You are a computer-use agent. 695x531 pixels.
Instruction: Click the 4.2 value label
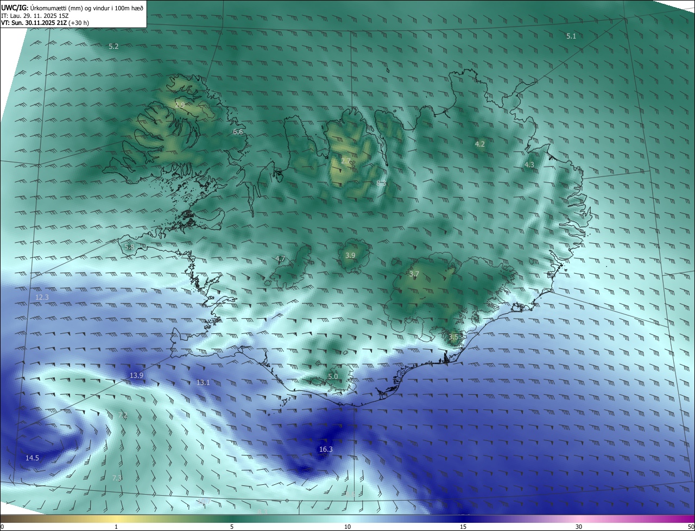click(479, 144)
